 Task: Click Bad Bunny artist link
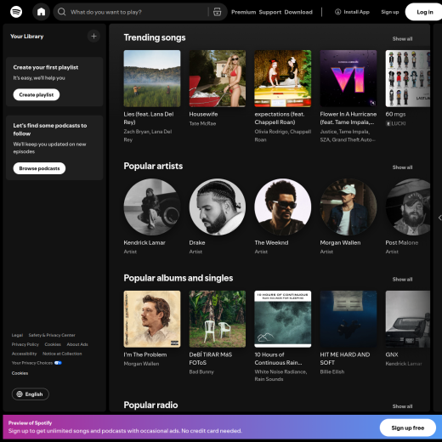(x=201, y=371)
